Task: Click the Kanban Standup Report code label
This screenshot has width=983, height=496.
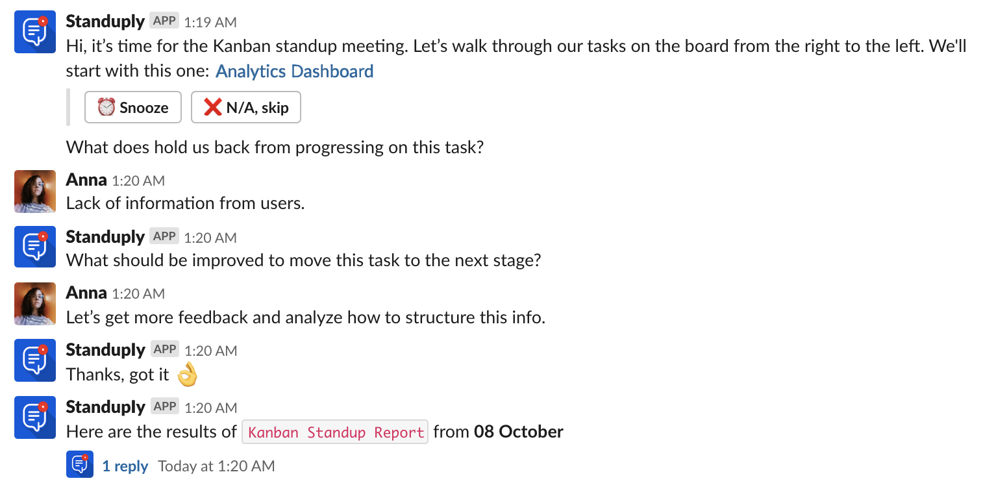Action: (334, 432)
